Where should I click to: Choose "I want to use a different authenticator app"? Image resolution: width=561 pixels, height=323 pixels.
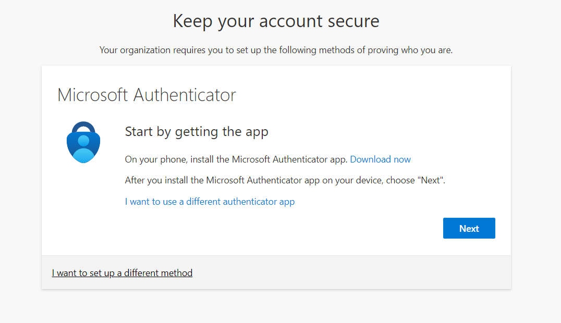[x=210, y=202]
